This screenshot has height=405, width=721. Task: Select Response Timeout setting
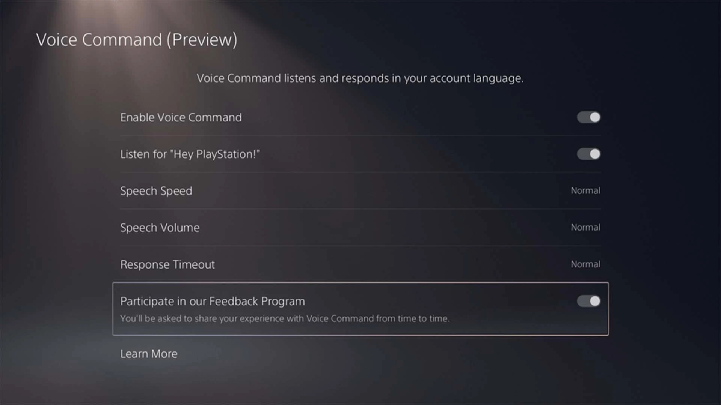click(360, 264)
